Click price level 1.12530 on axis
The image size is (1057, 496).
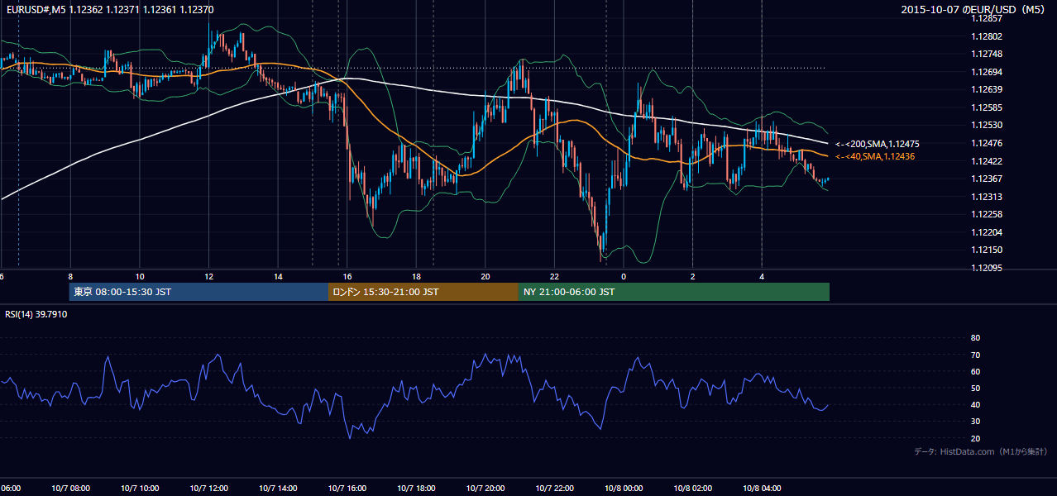988,125
